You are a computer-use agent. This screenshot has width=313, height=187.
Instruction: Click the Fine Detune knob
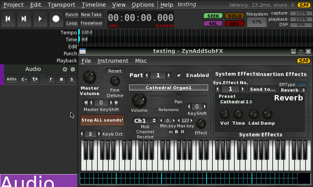115,81
